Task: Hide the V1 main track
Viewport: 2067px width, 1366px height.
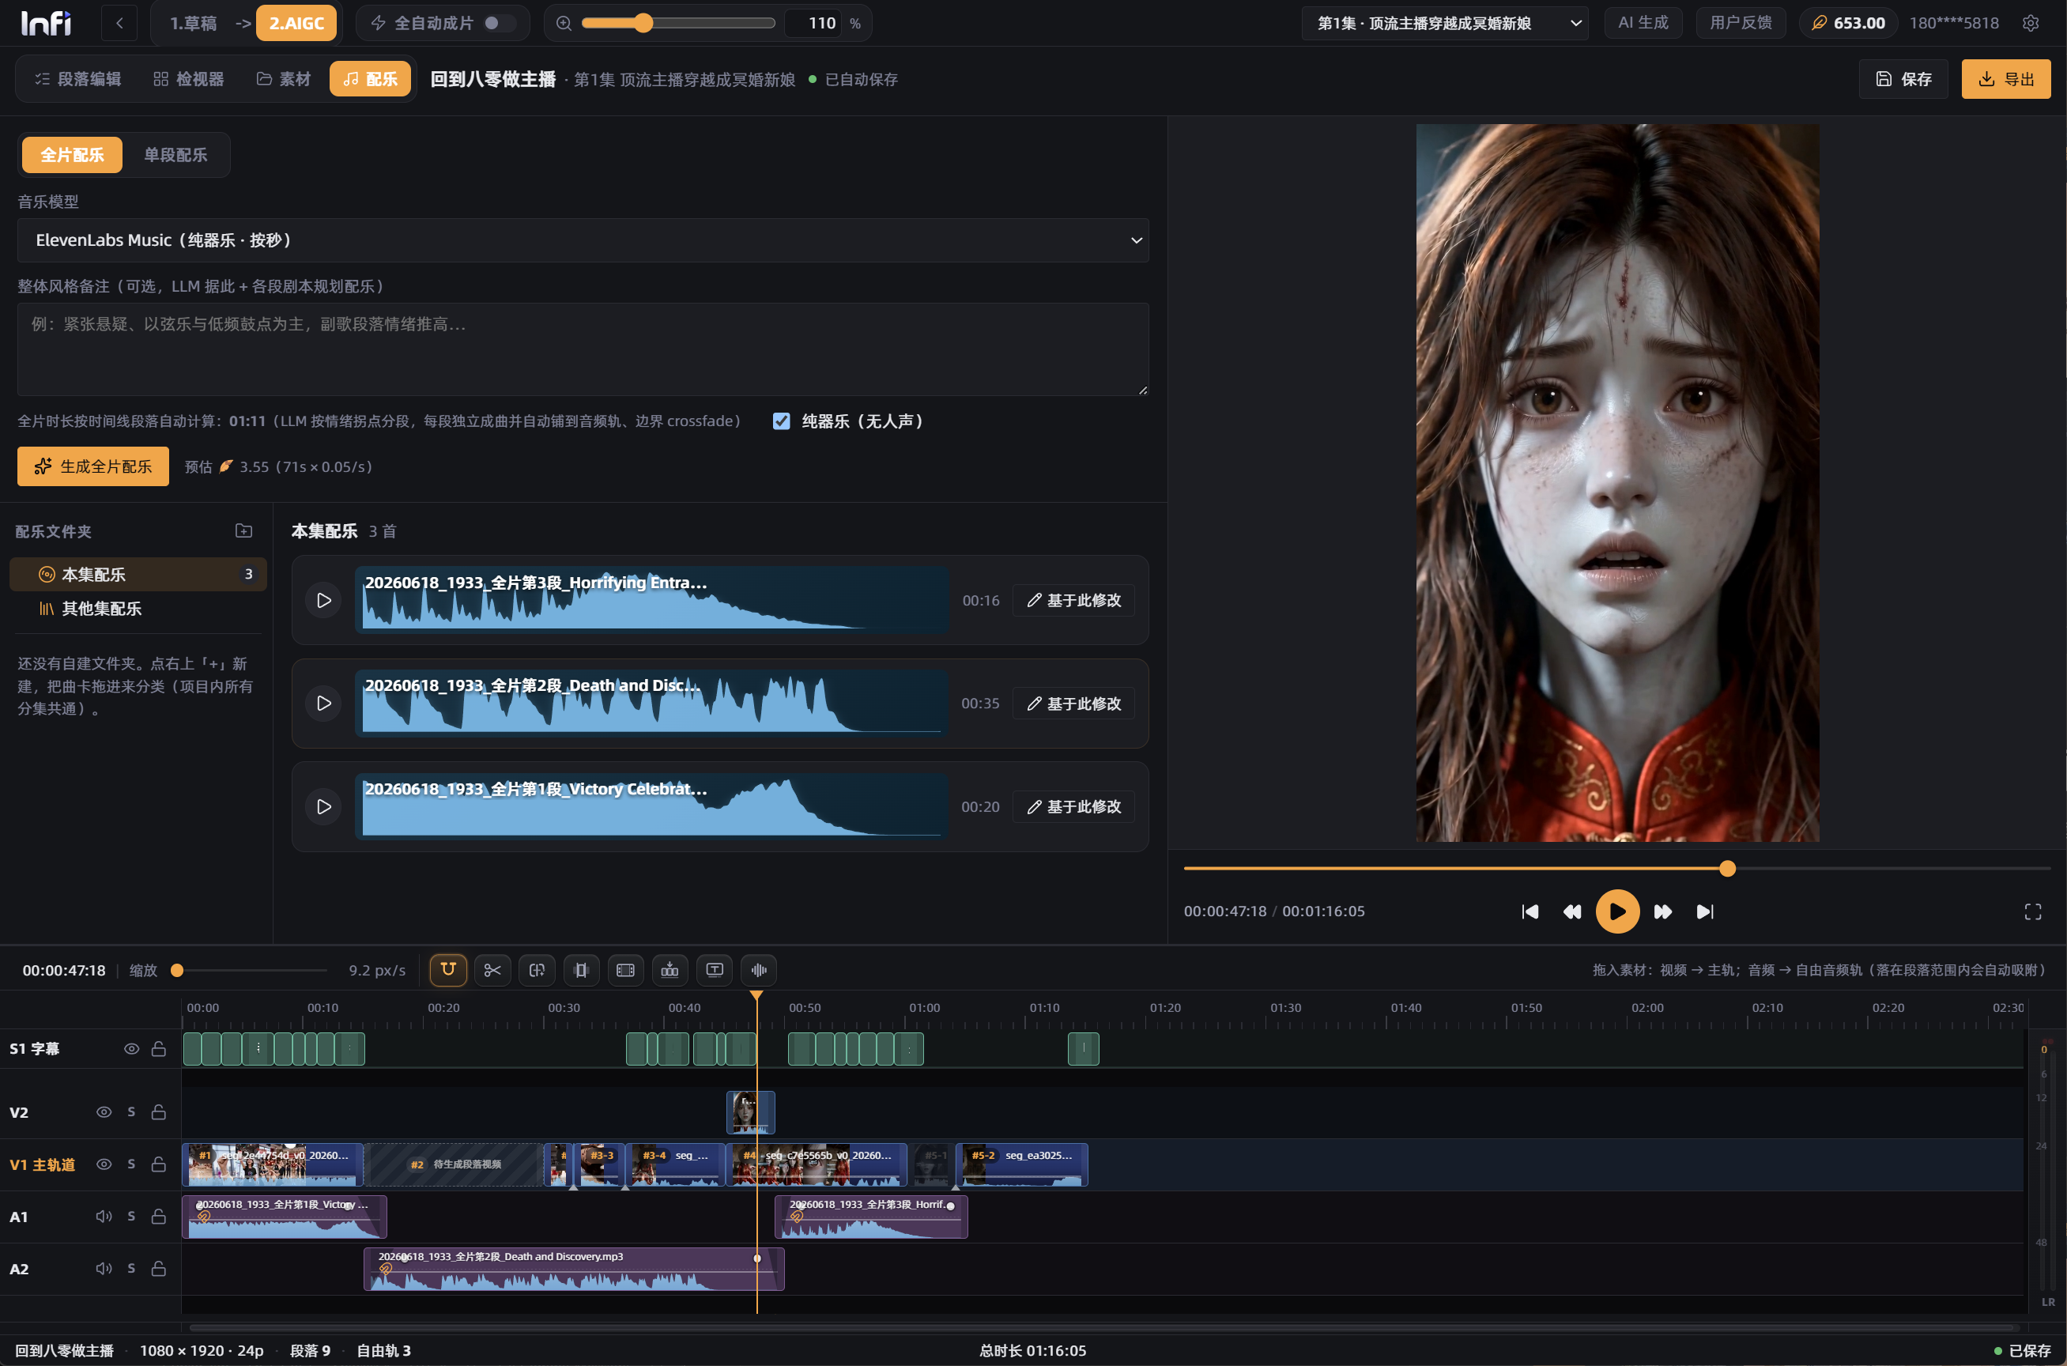Action: click(104, 1164)
